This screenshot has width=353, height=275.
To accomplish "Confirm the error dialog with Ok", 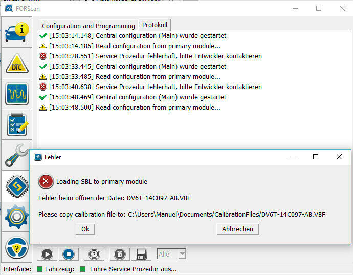I will [x=85, y=229].
